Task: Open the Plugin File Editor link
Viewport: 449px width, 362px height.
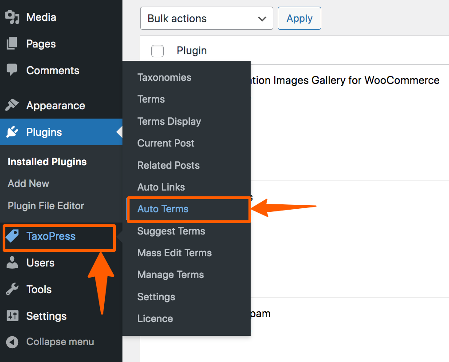Action: pyautogui.click(x=46, y=206)
